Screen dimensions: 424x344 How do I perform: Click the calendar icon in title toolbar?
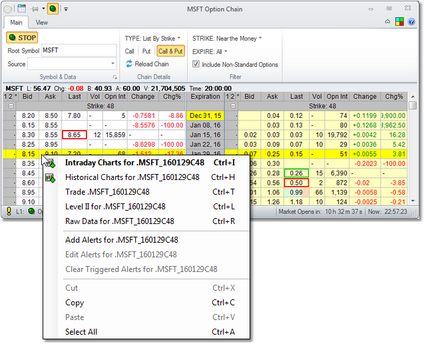click(x=21, y=9)
